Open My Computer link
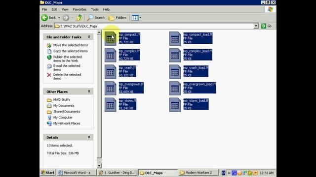 (63, 118)
